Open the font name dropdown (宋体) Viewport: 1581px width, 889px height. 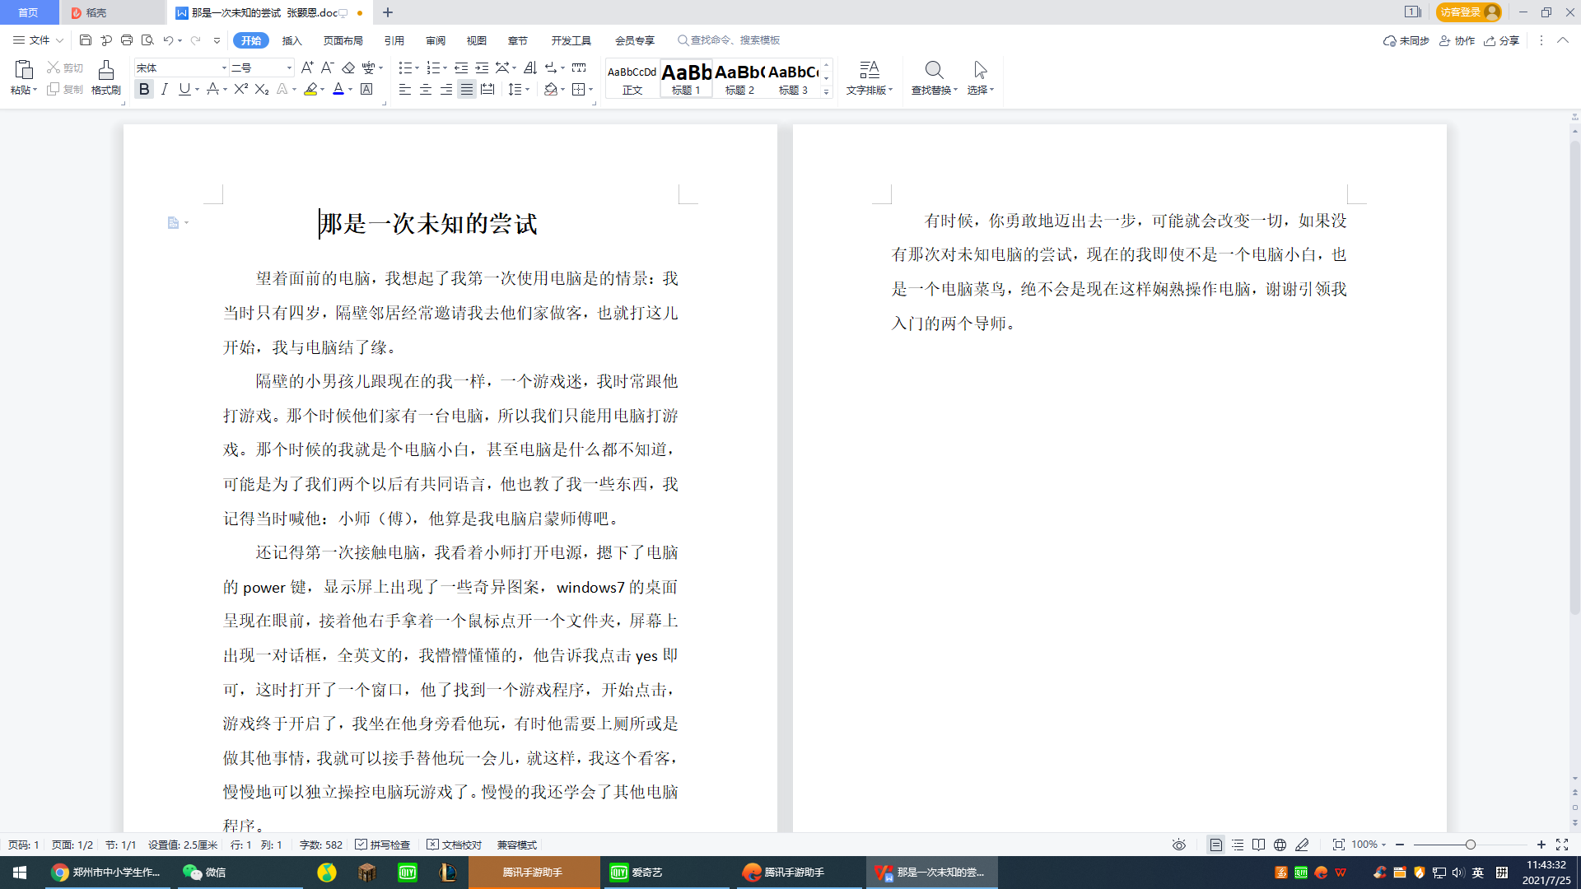click(x=224, y=67)
